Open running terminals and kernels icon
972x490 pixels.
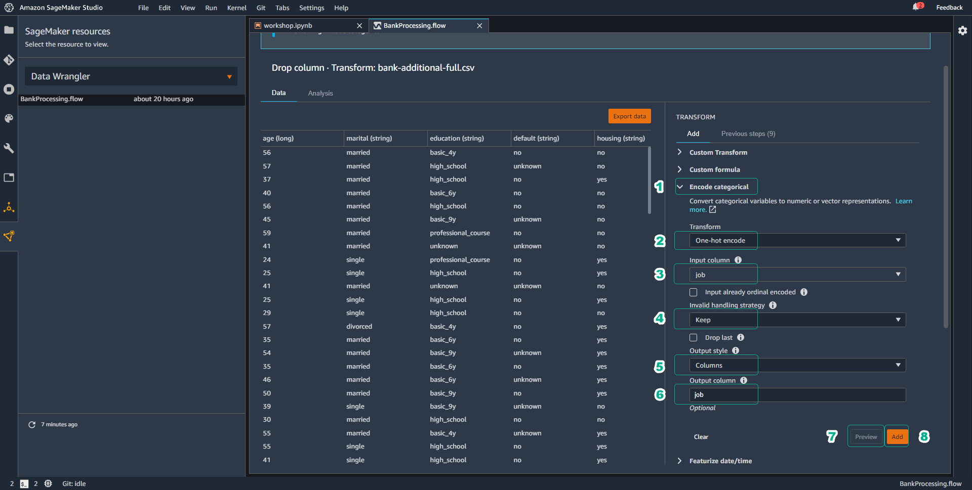(x=9, y=90)
